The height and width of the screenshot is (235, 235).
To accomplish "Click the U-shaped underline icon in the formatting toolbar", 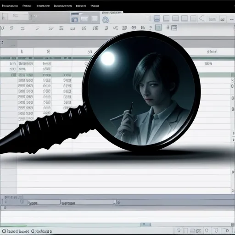I will (x=3, y=28).
